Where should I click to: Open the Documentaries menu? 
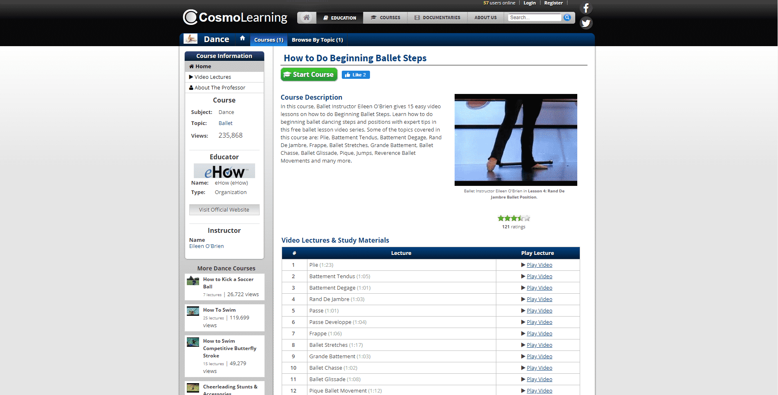[437, 18]
